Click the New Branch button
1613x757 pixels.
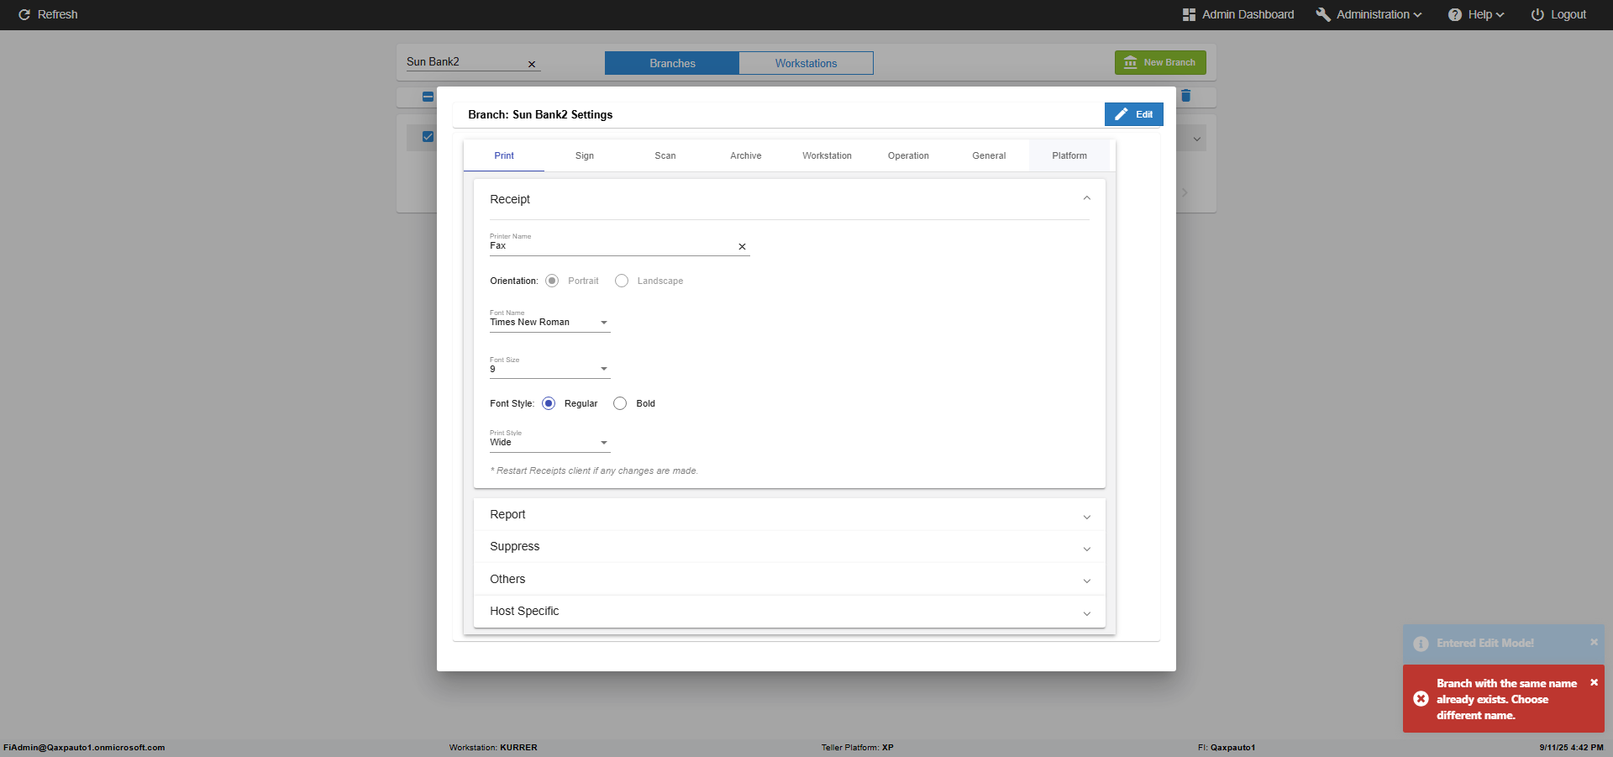1160,62
